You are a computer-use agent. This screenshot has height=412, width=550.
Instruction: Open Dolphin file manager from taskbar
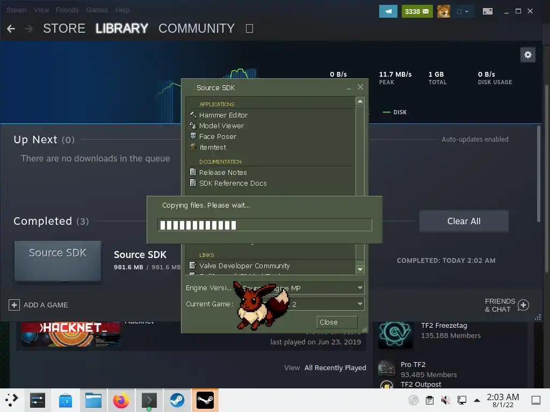pyautogui.click(x=93, y=400)
